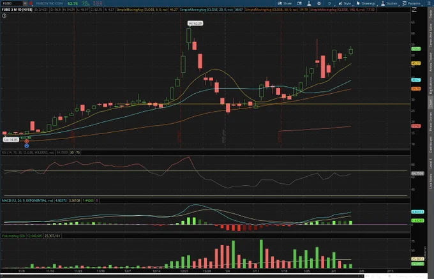Click the green 52.75 last price tag
The width and height of the screenshot is (434, 279).
point(416,49)
